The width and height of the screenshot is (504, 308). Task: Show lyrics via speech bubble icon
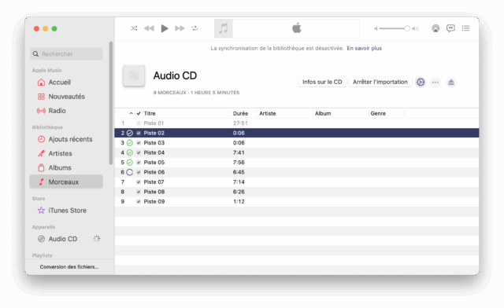tap(450, 28)
